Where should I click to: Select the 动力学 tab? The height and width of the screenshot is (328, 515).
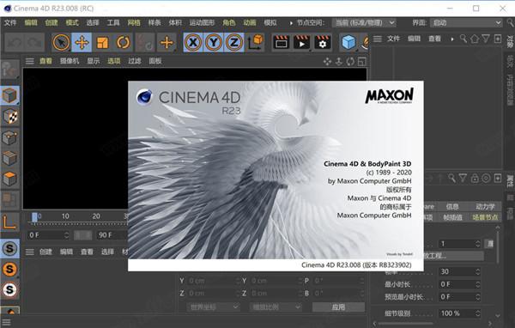click(x=485, y=206)
